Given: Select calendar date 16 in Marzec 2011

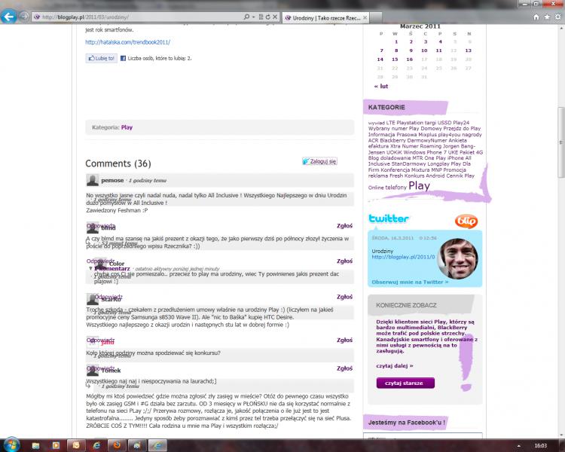Looking at the screenshot, I should 409,60.
